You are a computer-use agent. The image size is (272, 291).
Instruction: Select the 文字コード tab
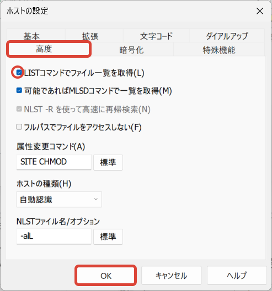click(156, 35)
